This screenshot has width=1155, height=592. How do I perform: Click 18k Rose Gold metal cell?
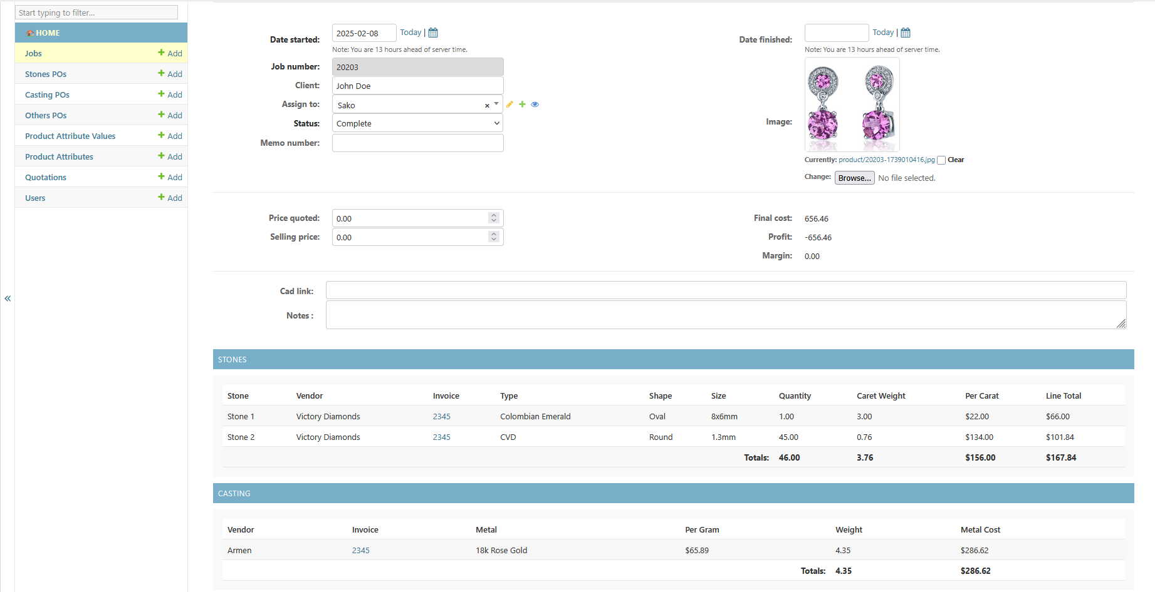click(x=501, y=550)
